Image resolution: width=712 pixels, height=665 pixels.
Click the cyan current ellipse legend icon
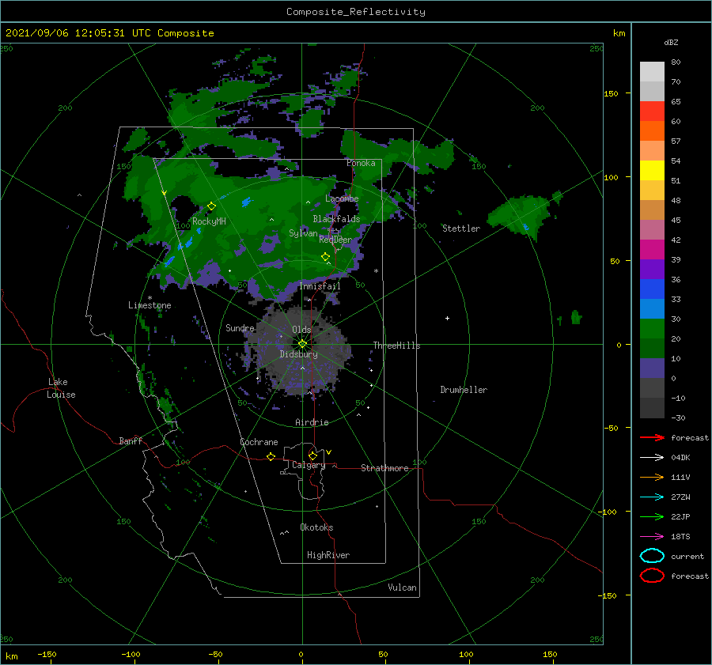(x=652, y=556)
